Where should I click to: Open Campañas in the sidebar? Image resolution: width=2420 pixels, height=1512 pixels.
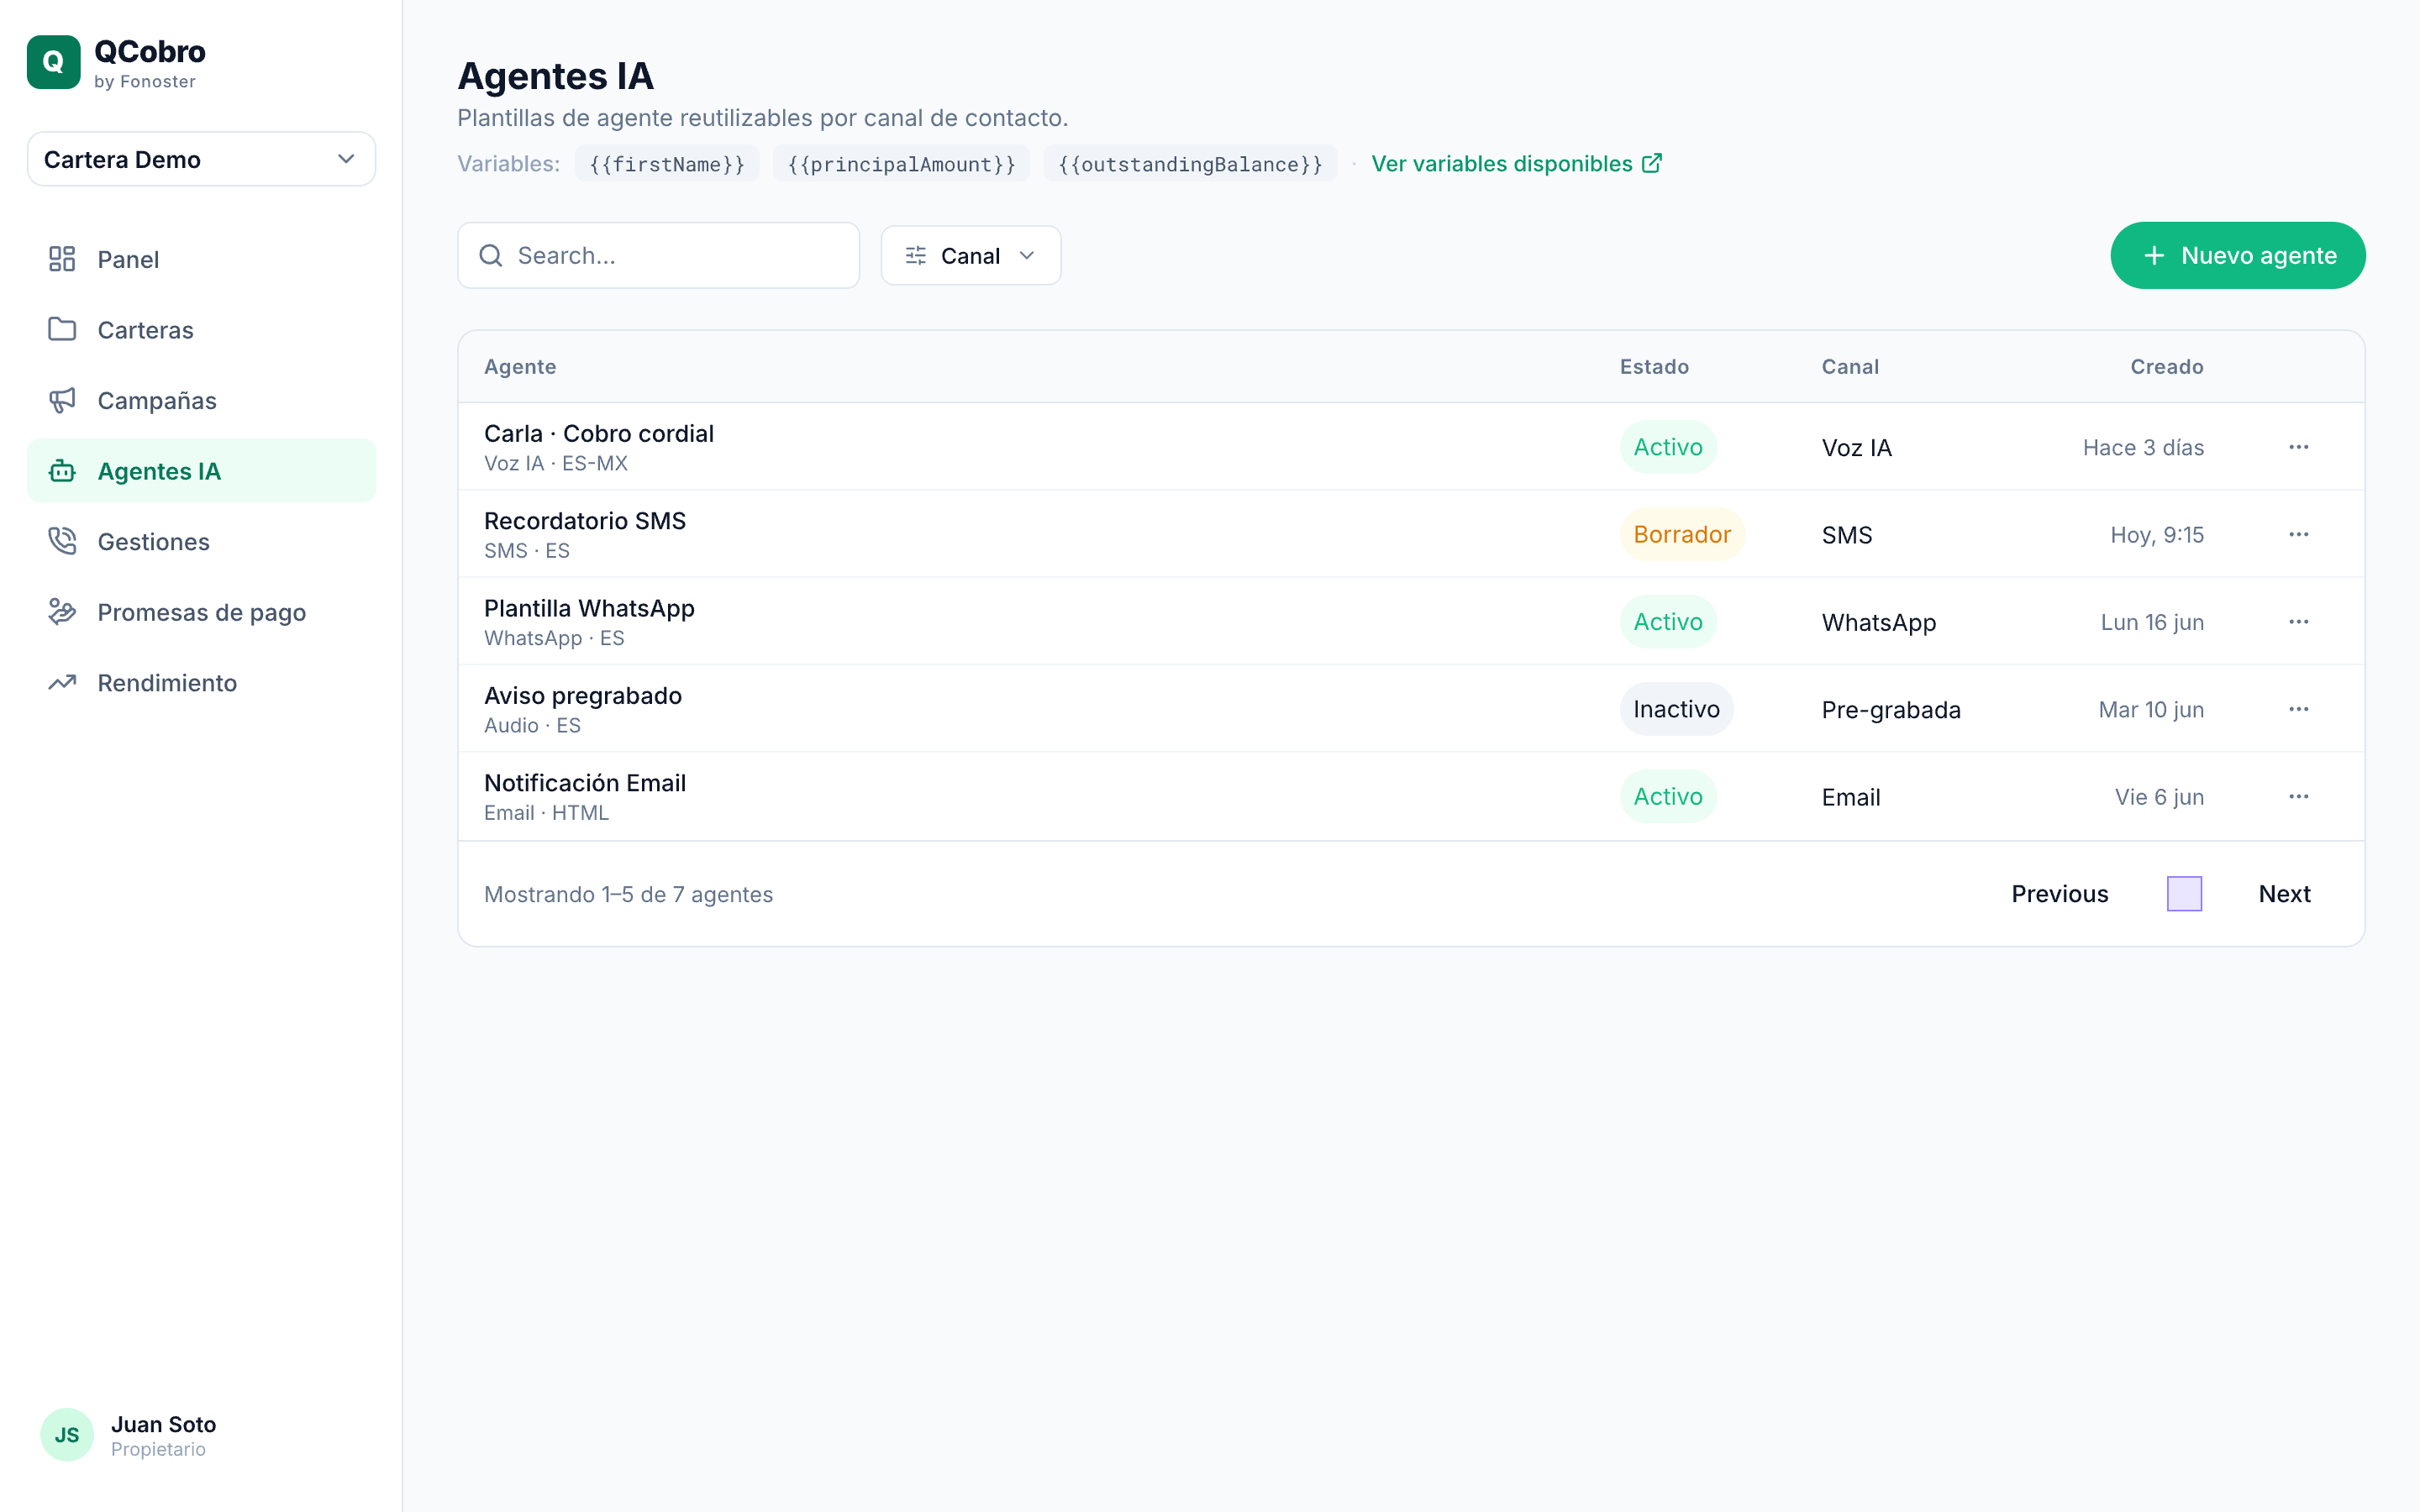(201, 400)
